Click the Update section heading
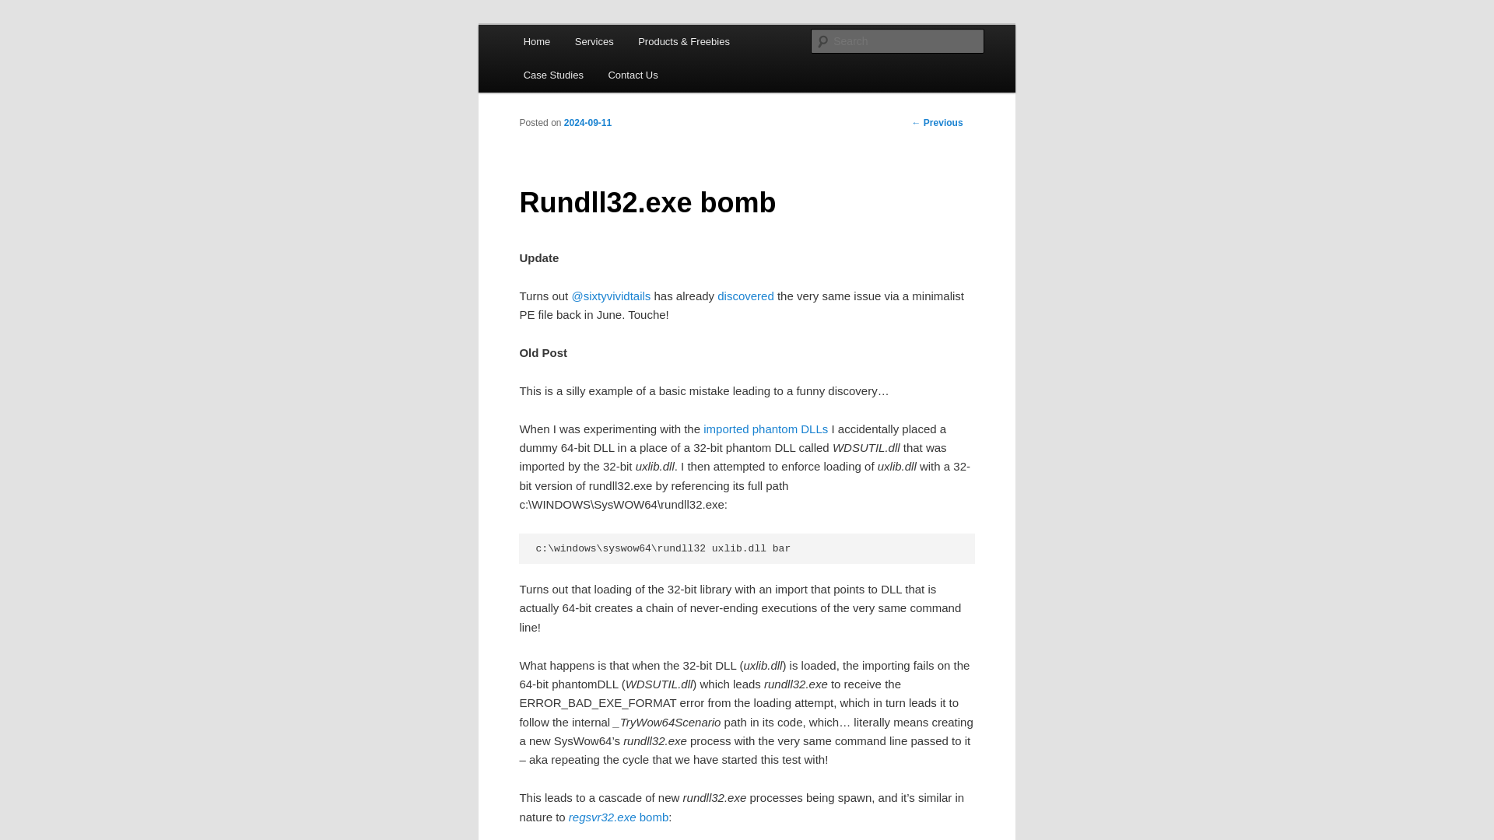This screenshot has width=1494, height=840. pyautogui.click(x=538, y=257)
